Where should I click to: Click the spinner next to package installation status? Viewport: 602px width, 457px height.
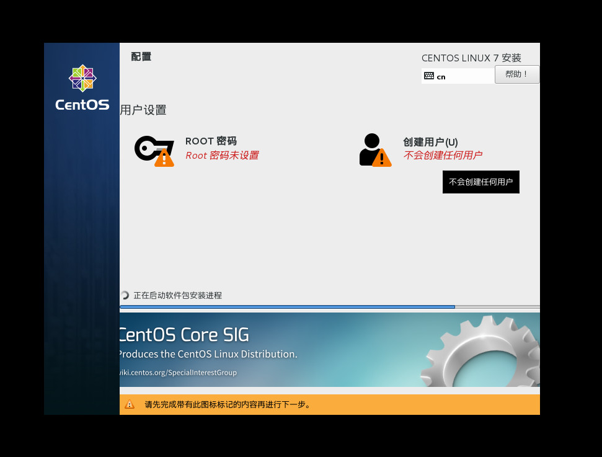click(x=125, y=296)
